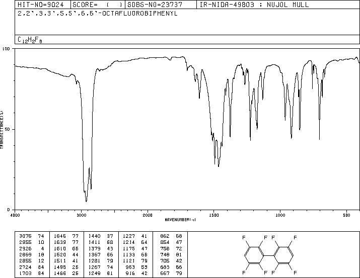This screenshot has height=278, width=360.
Task: Select the 1121 peak table entry
Action: point(135,261)
